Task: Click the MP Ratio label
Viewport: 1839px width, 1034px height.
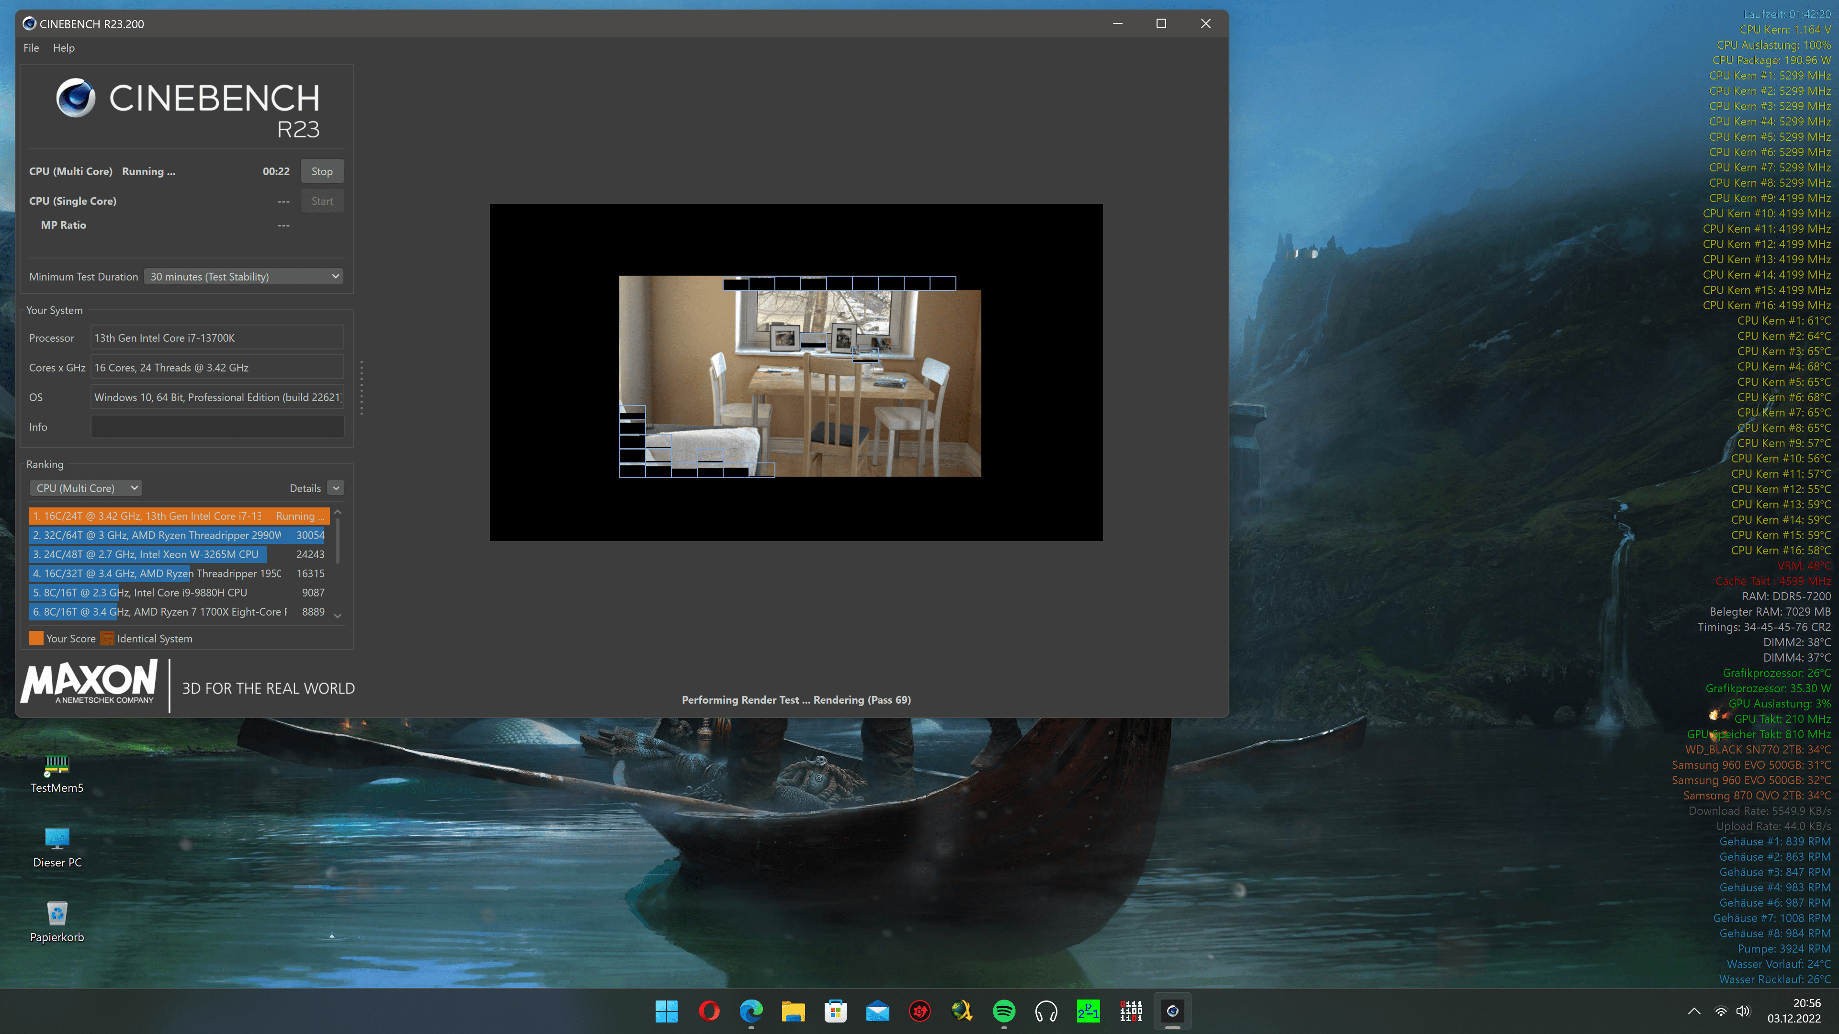Action: click(64, 225)
